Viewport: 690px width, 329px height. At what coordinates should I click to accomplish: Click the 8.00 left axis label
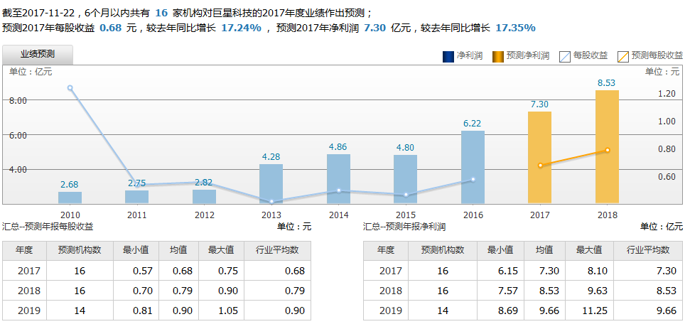[18, 100]
